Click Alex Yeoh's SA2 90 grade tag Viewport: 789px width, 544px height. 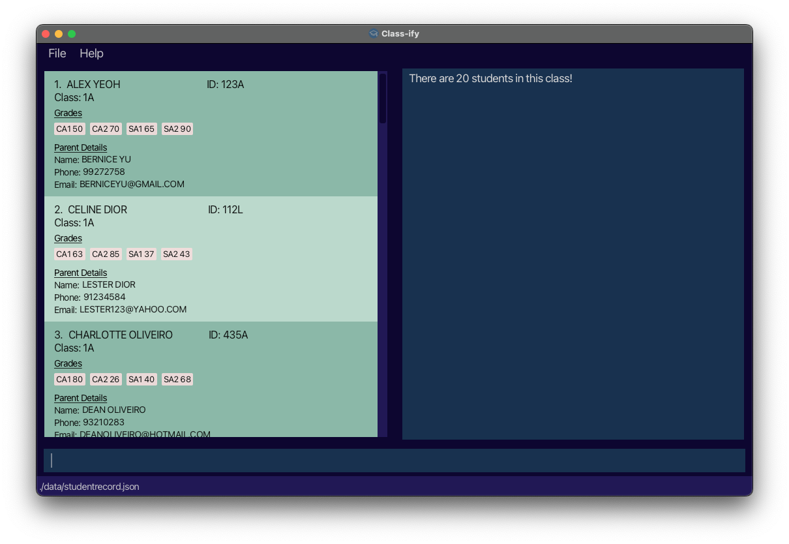tap(177, 129)
